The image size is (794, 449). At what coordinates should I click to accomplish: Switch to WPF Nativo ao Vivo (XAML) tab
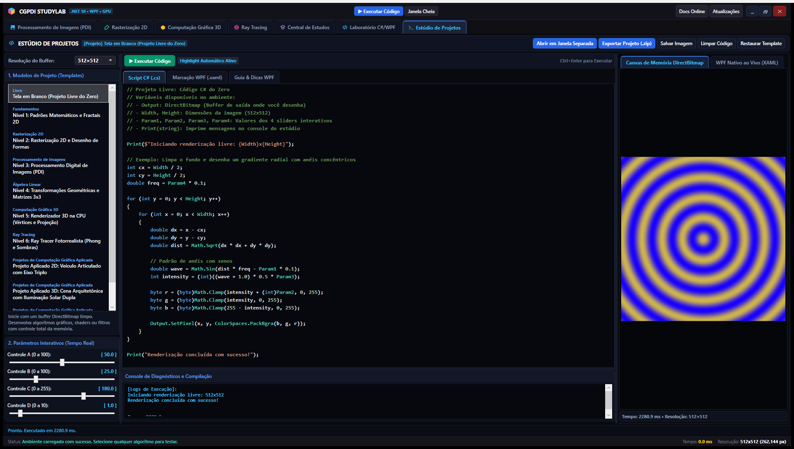[x=747, y=63]
